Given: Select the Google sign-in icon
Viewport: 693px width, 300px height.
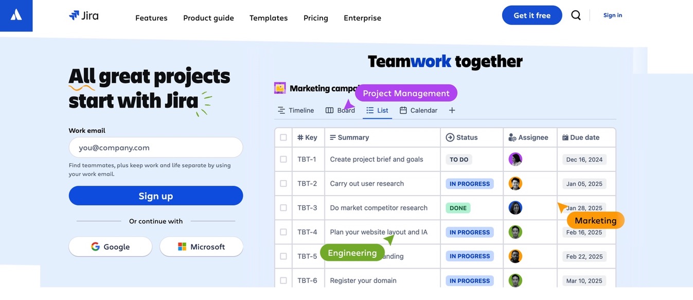Looking at the screenshot, I should 96,246.
